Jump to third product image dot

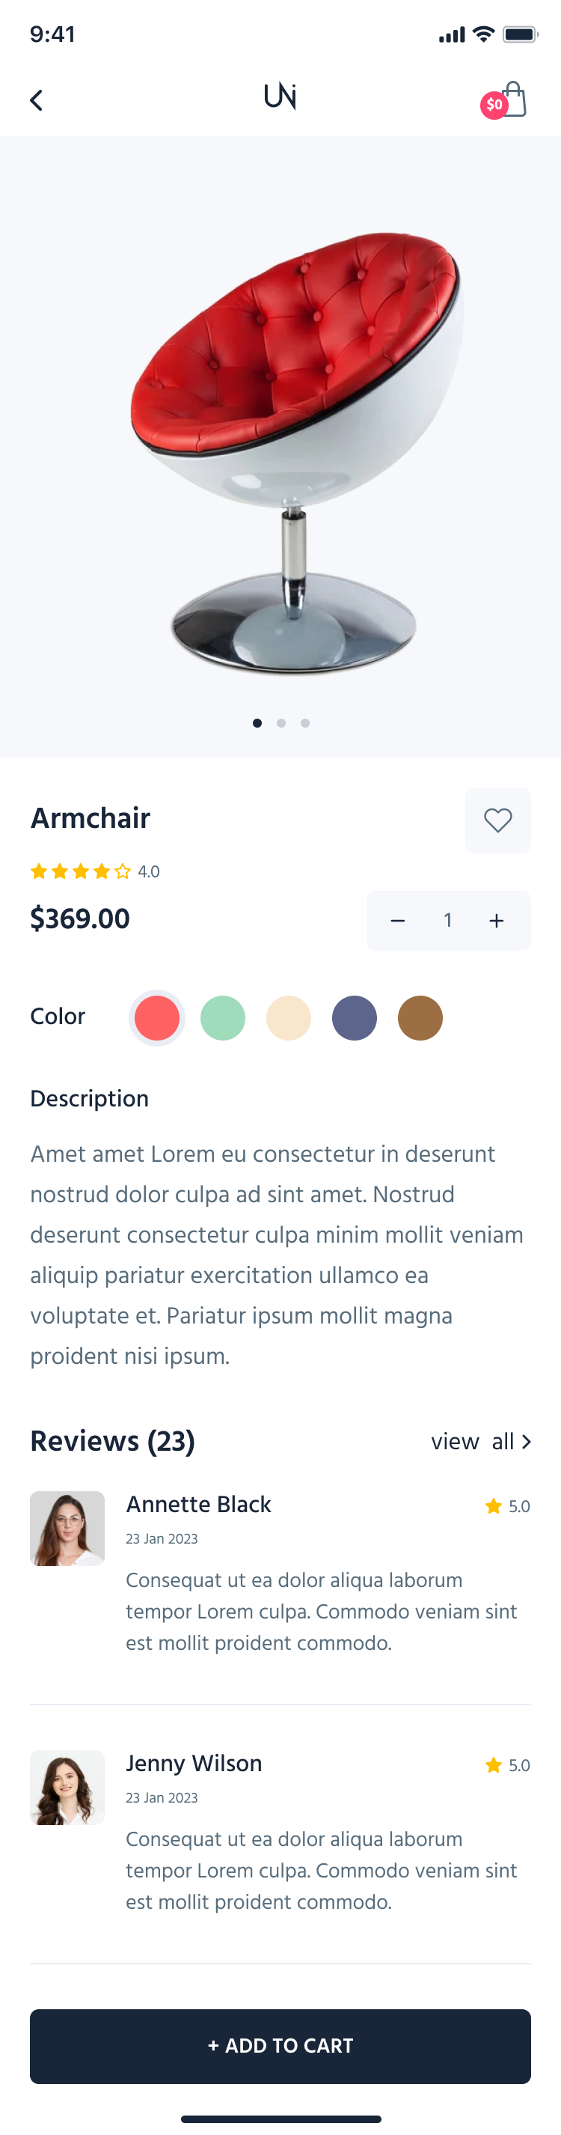coord(306,722)
